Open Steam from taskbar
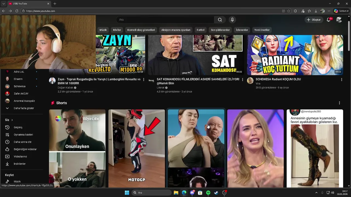The height and width of the screenshot is (197, 351). [x=216, y=193]
